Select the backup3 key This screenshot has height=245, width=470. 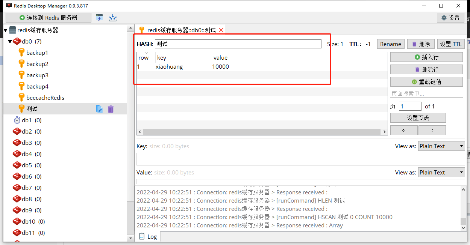click(37, 75)
